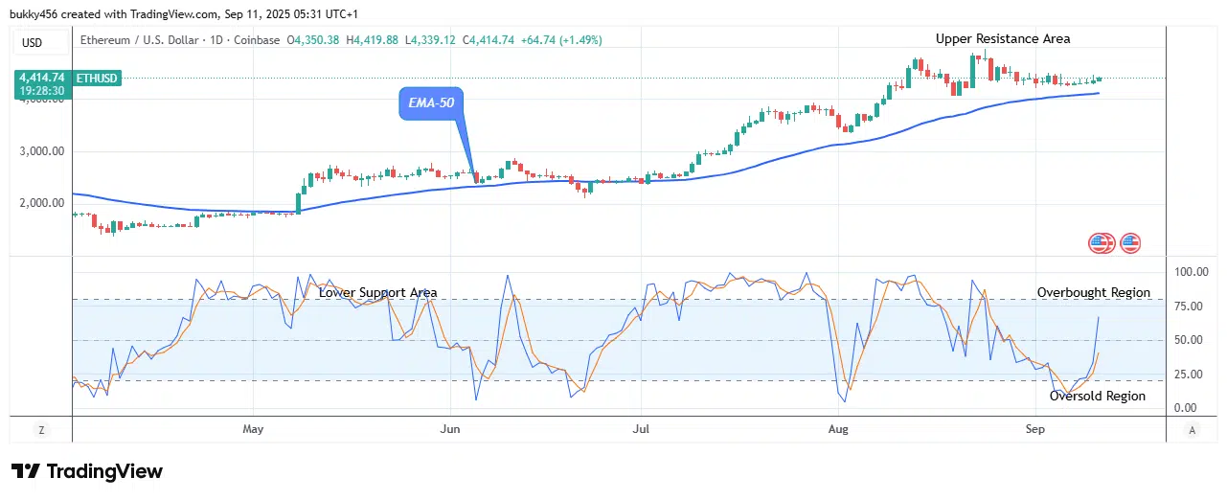This screenshot has width=1227, height=500.
Task: Toggle auto scale with the A button
Action: [1192, 431]
